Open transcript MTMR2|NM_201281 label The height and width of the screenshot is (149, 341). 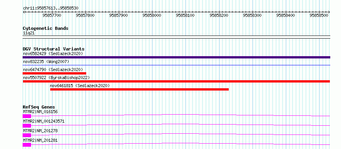(40, 140)
